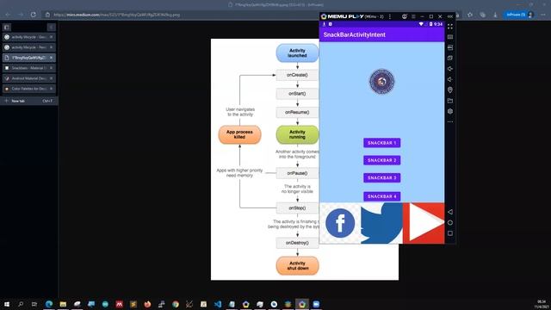The image size is (551, 310).
Task: Tap the SNACKBAR 2 button
Action: coord(381,160)
